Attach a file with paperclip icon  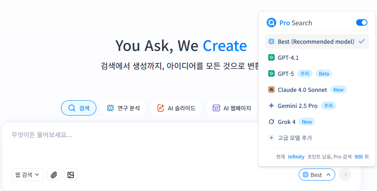pyautogui.click(x=54, y=175)
